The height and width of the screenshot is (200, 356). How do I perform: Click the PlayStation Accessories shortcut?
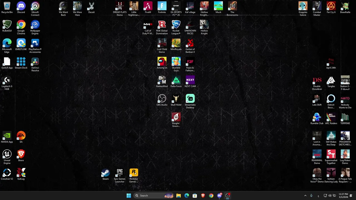click(35, 46)
